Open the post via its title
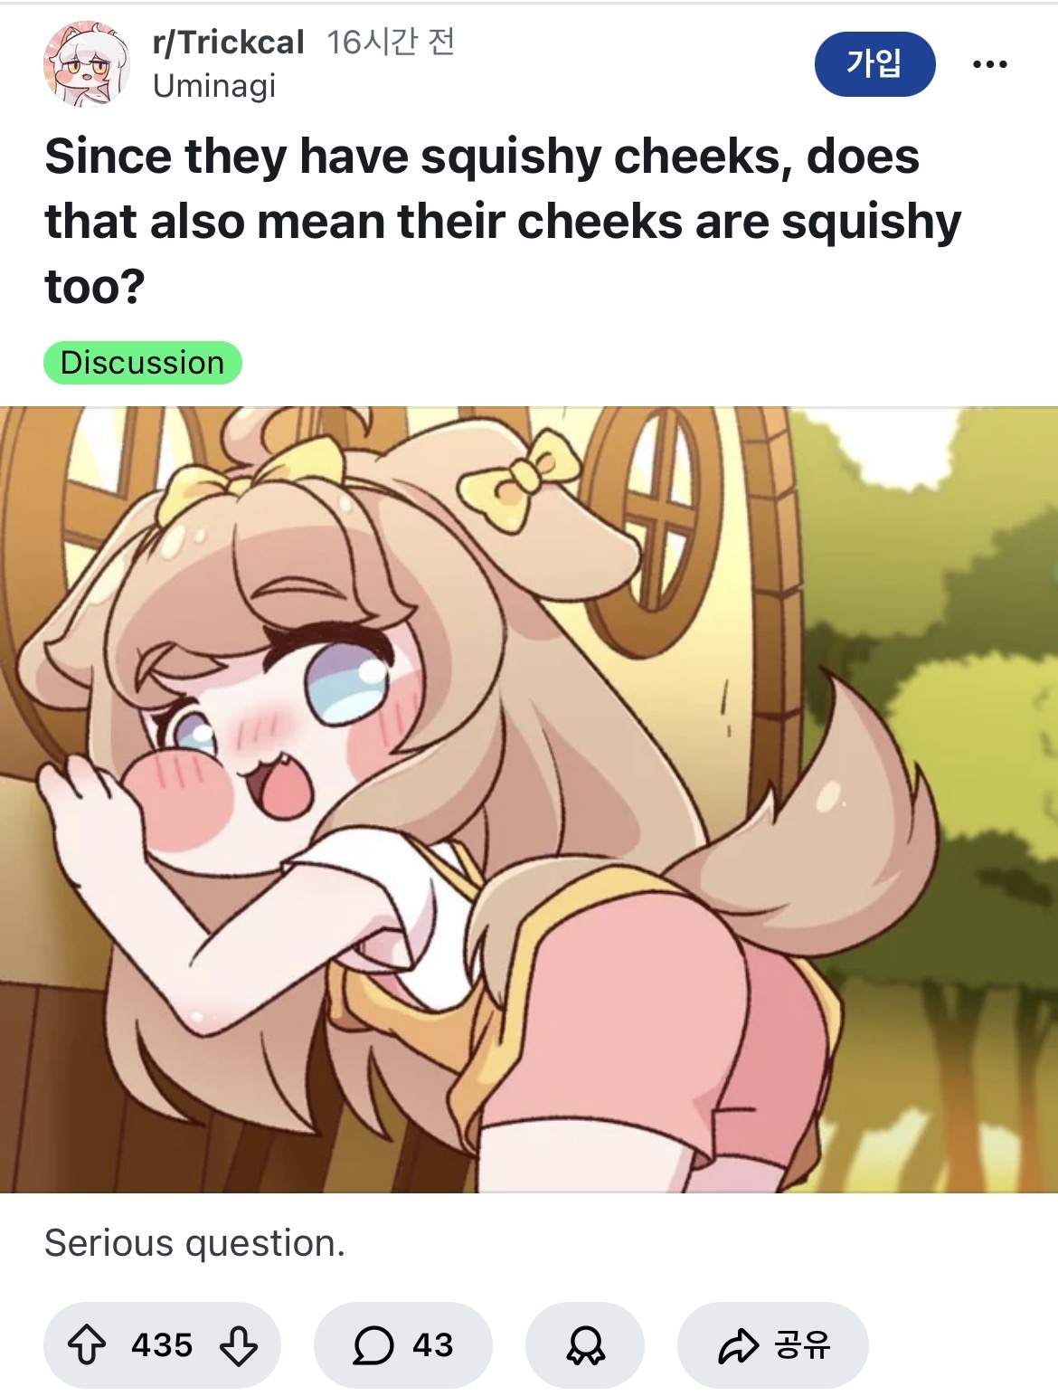The image size is (1058, 1396). (503, 221)
